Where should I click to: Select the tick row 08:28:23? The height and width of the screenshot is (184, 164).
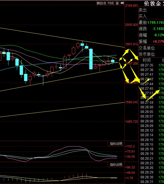click(151, 163)
